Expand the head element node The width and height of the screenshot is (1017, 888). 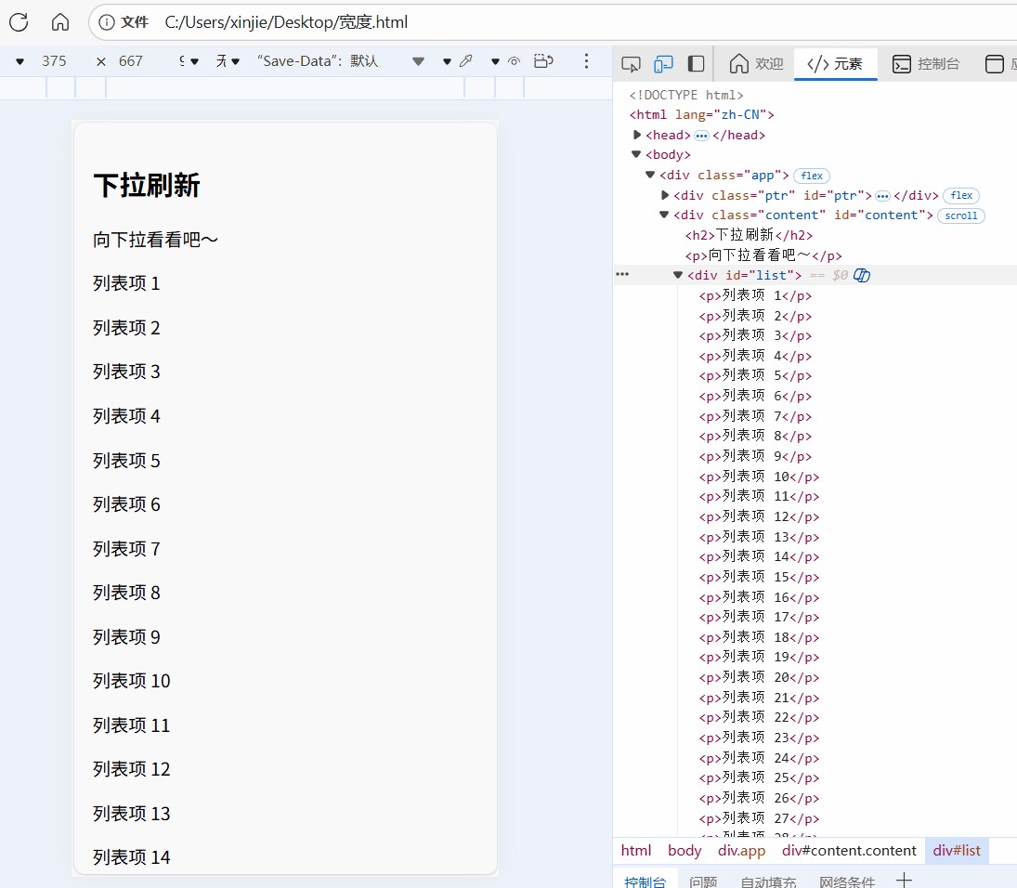(x=637, y=135)
